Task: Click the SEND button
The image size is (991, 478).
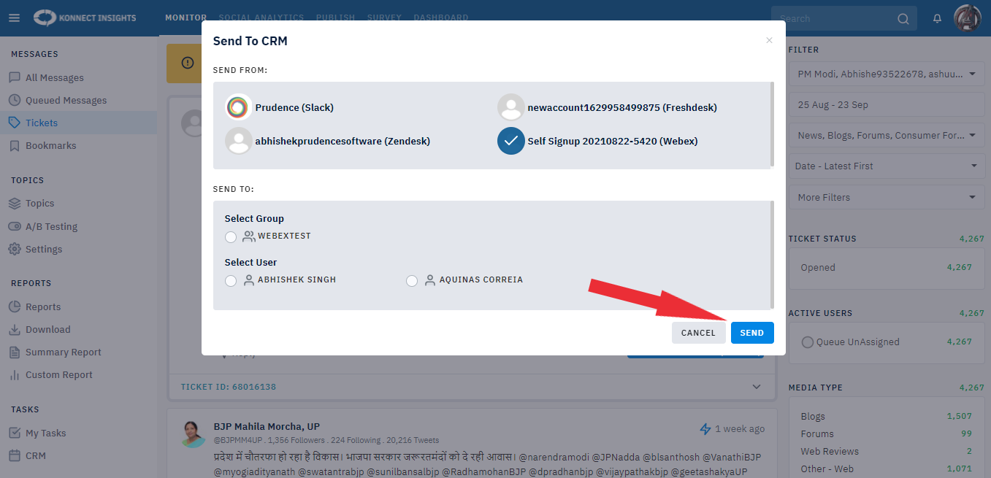Action: [x=752, y=332]
